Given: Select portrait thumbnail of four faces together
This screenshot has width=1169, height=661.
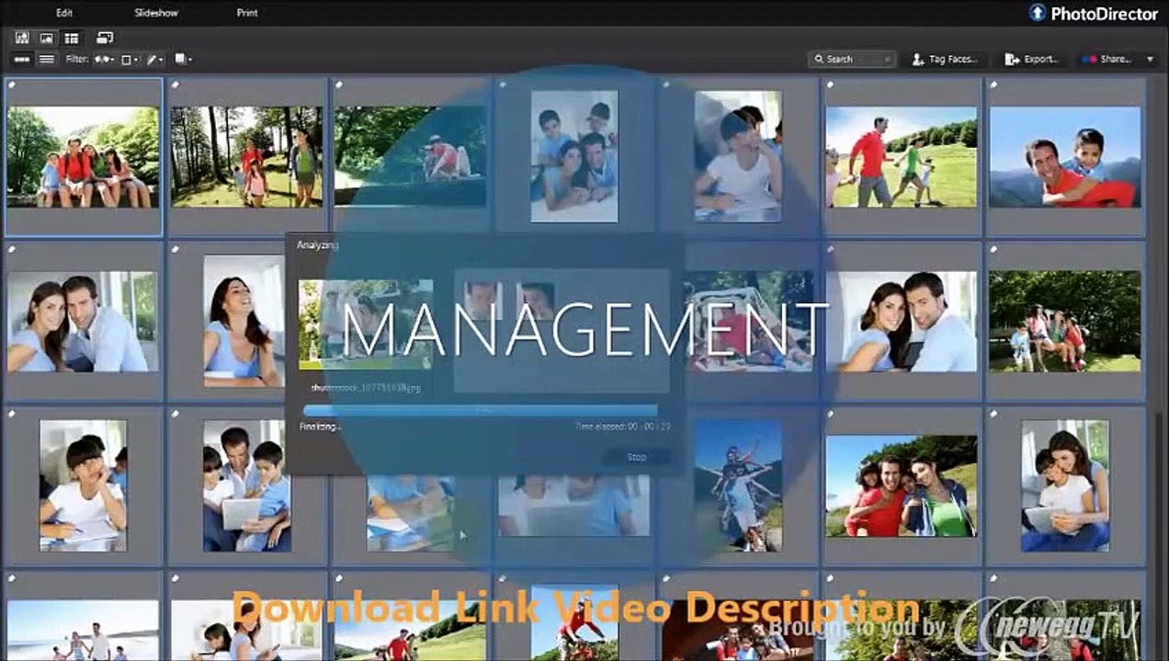Looking at the screenshot, I should click(574, 156).
